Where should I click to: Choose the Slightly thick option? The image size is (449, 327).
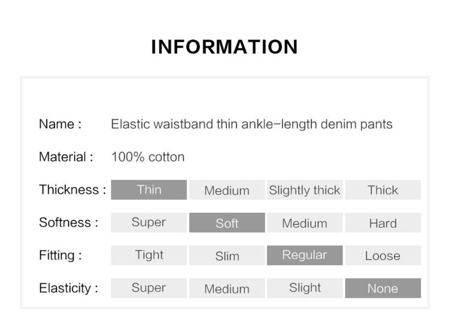tap(305, 190)
